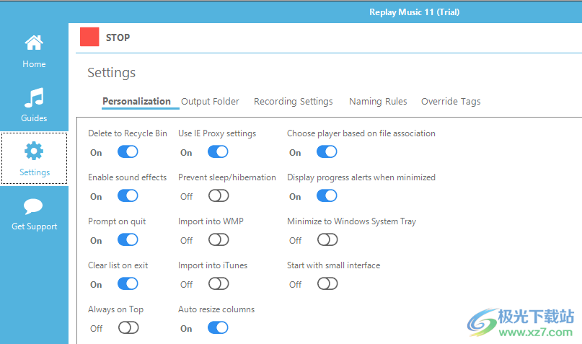Enable Prevent sleep/hibernation switch

point(218,196)
